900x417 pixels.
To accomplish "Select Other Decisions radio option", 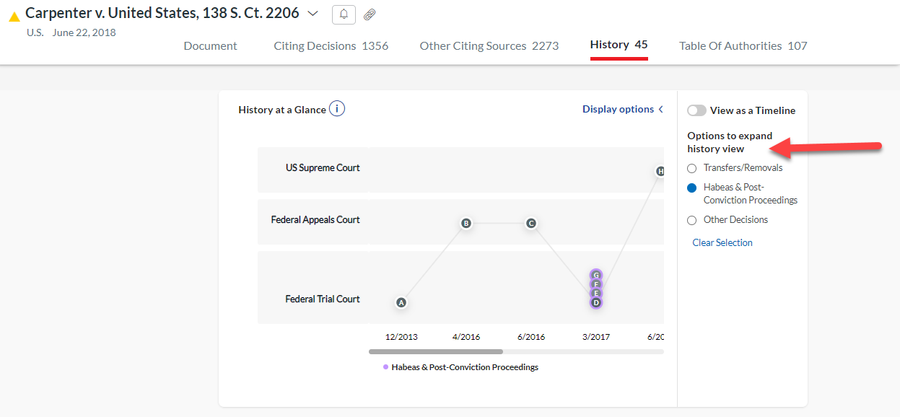I will (692, 220).
